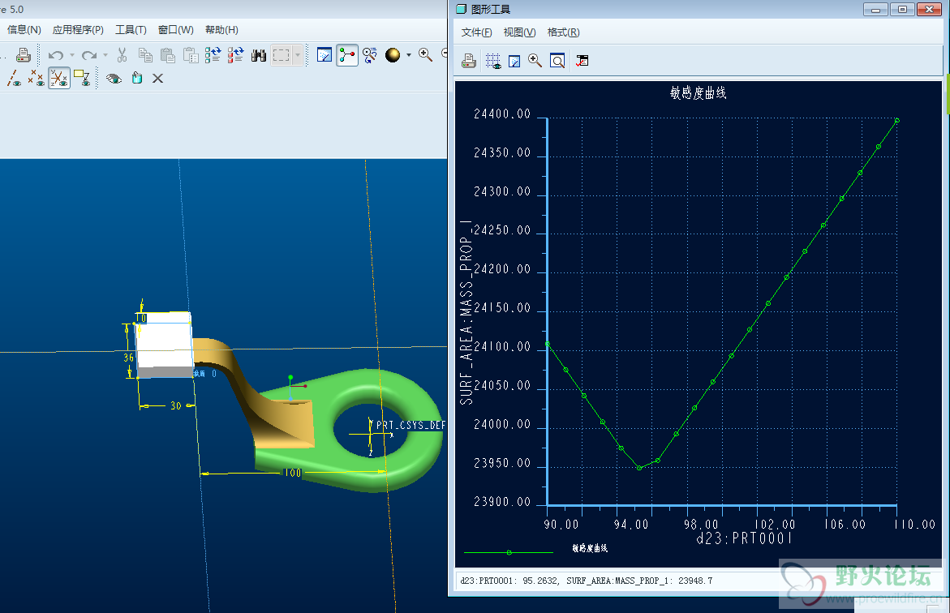Click the regenerate model icon
The image size is (950, 613).
213,55
